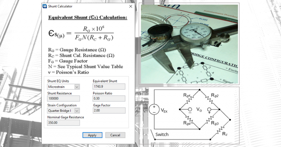Click the 'Shunt EQ Units' label

tap(58, 81)
